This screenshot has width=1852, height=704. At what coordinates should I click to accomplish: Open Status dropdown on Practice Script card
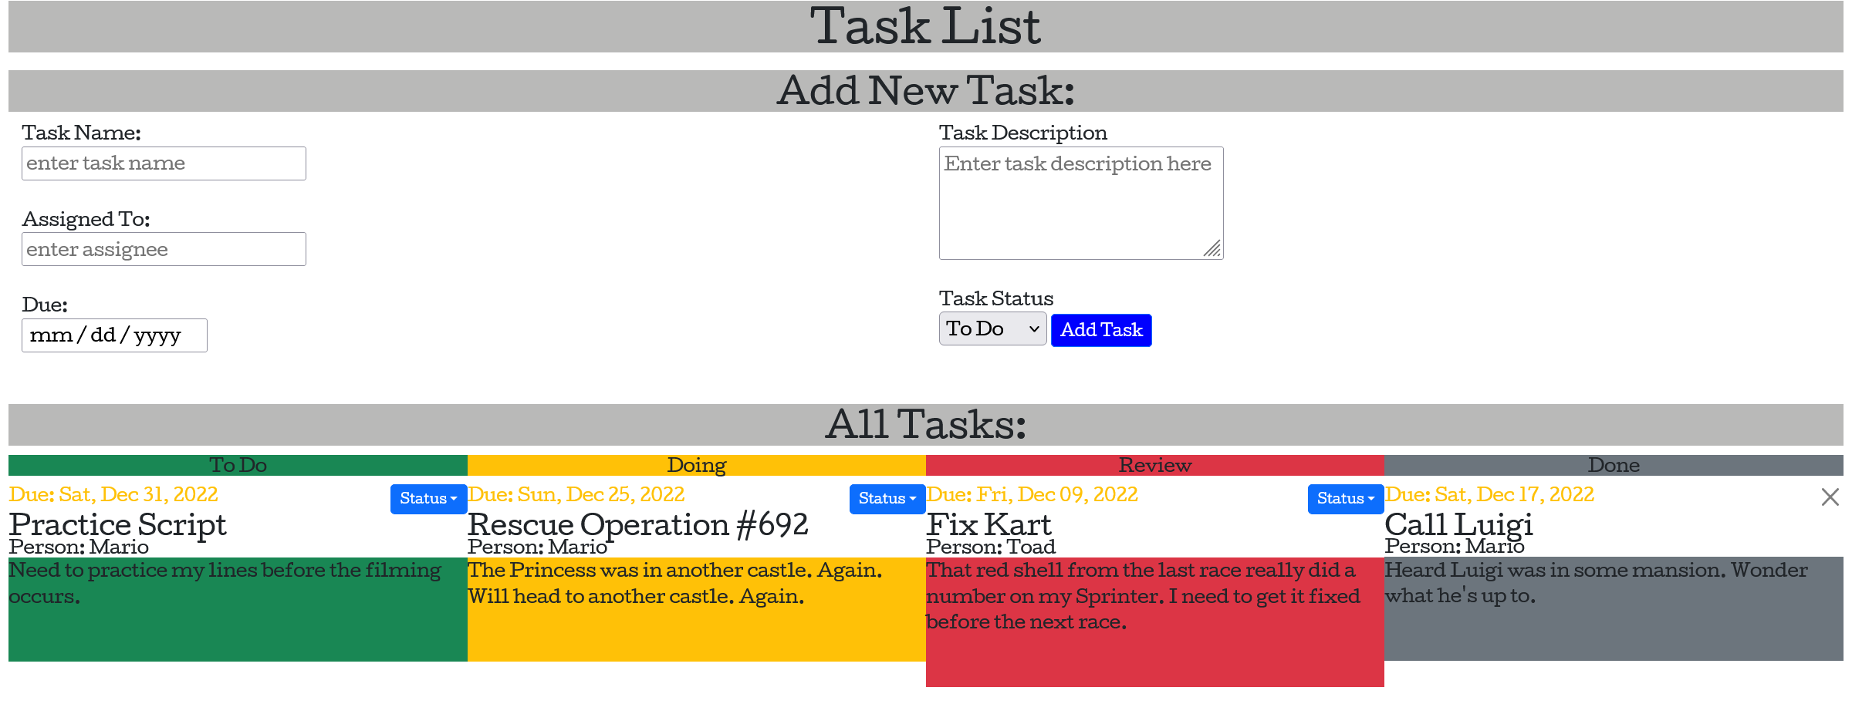tap(428, 499)
